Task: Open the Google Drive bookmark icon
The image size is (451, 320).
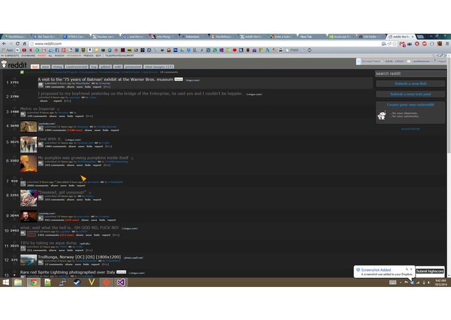Action: click(182, 51)
